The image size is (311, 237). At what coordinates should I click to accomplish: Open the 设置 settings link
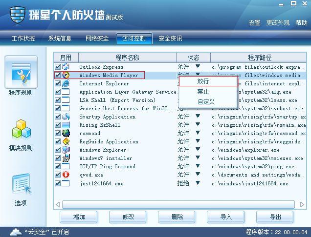pyautogui.click(x=254, y=23)
